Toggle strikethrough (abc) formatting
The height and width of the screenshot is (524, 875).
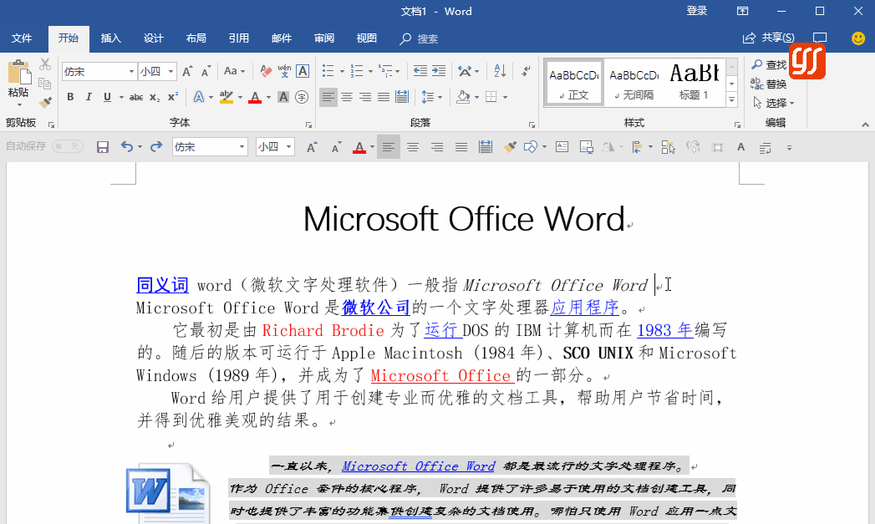(136, 97)
